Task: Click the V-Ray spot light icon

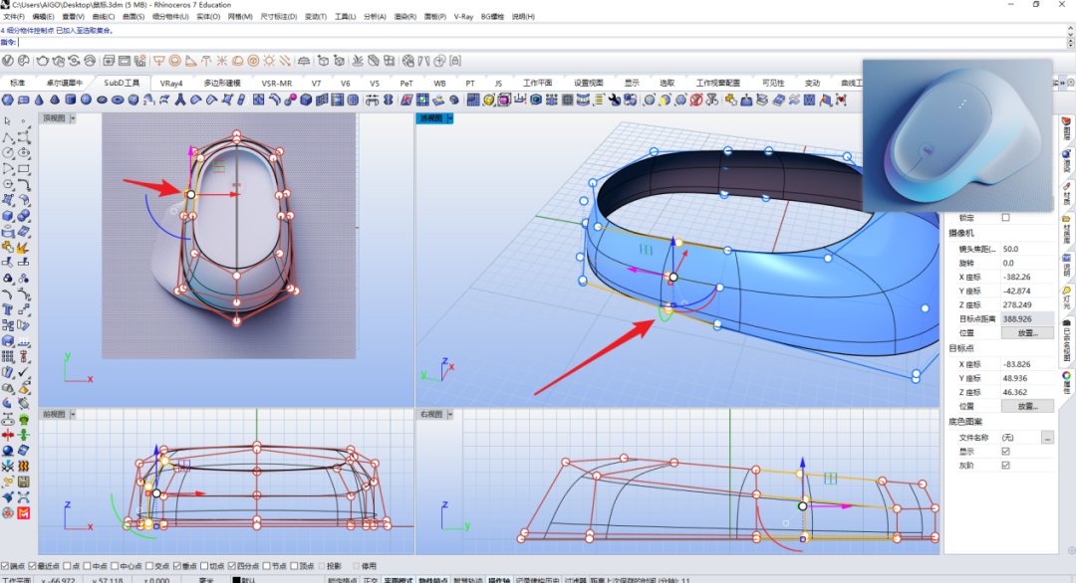Action: (190, 61)
